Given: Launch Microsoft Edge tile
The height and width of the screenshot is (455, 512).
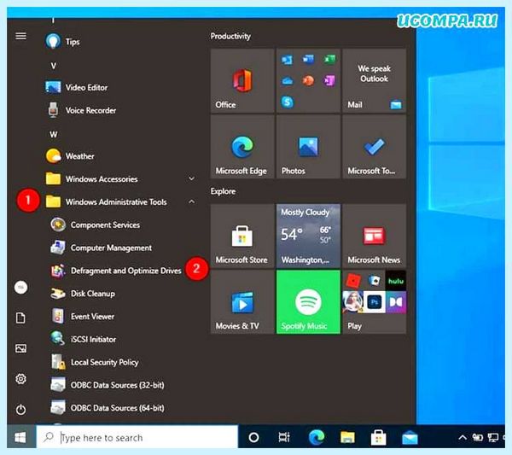Looking at the screenshot, I should coord(242,147).
